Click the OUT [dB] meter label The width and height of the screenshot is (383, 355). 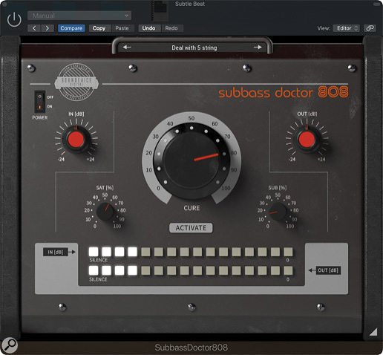coord(328,270)
